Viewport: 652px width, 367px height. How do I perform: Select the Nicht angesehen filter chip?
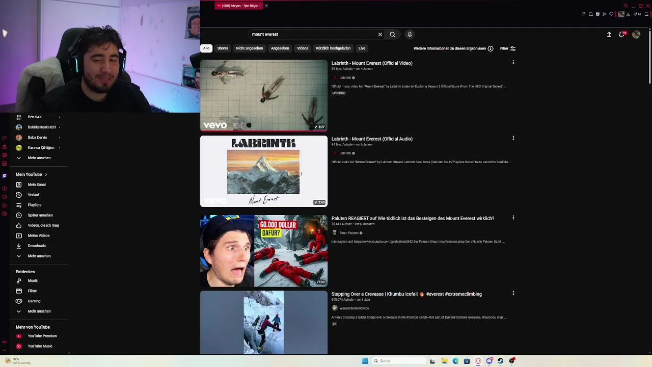point(250,48)
